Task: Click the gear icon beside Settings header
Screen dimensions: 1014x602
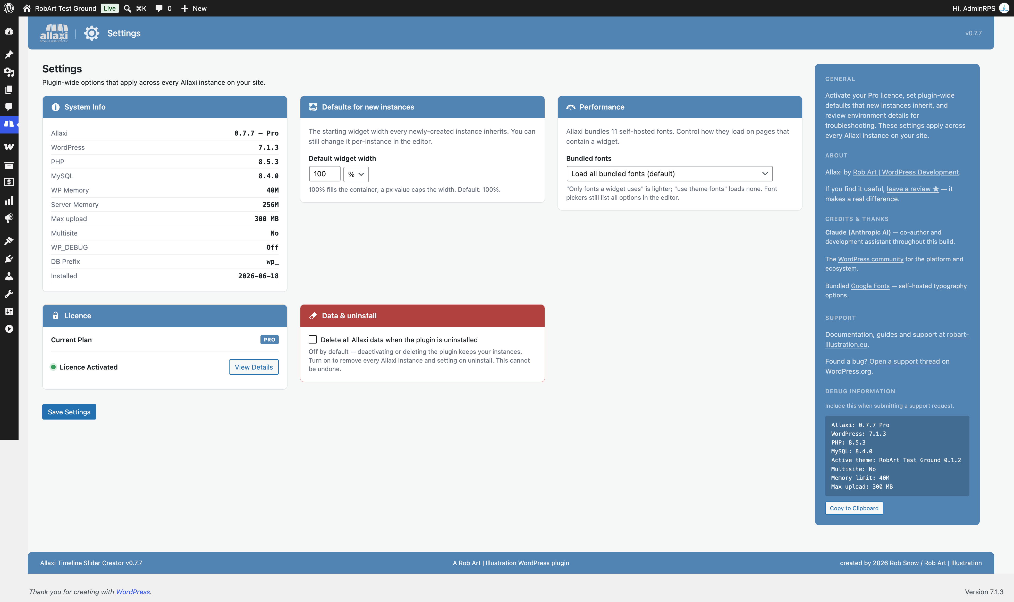Action: point(92,33)
